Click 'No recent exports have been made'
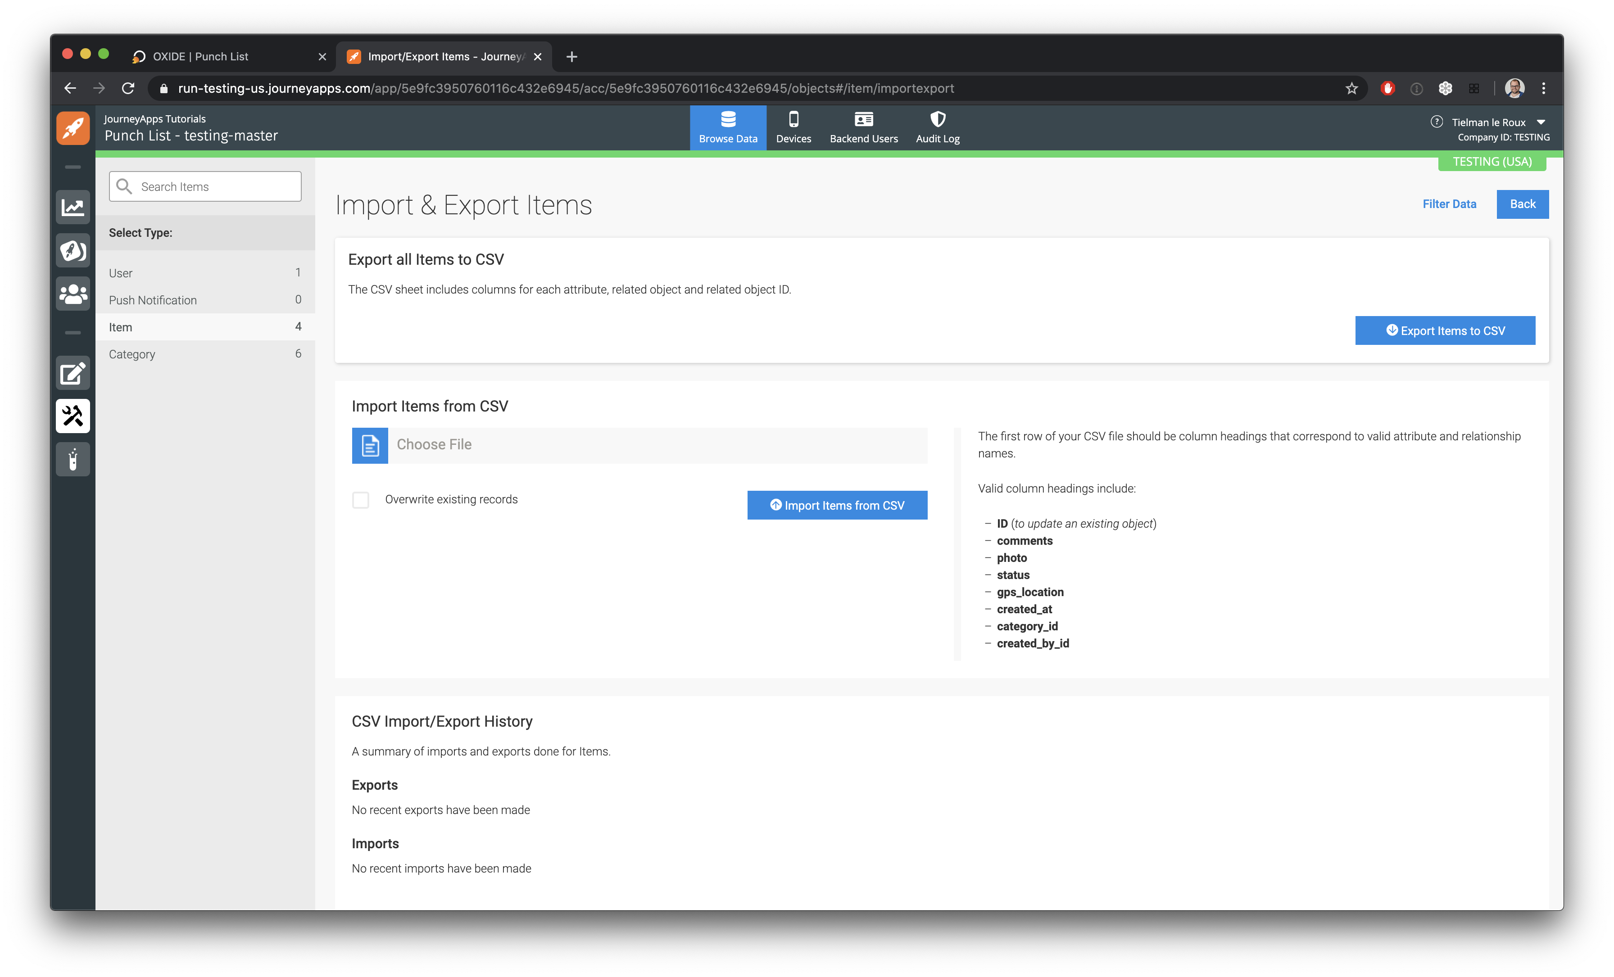The height and width of the screenshot is (977, 1614). coord(441,810)
